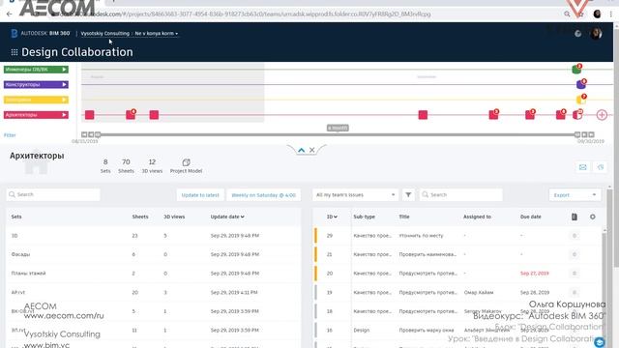Open the 8 Sets counter
619x348 pixels.
point(105,165)
